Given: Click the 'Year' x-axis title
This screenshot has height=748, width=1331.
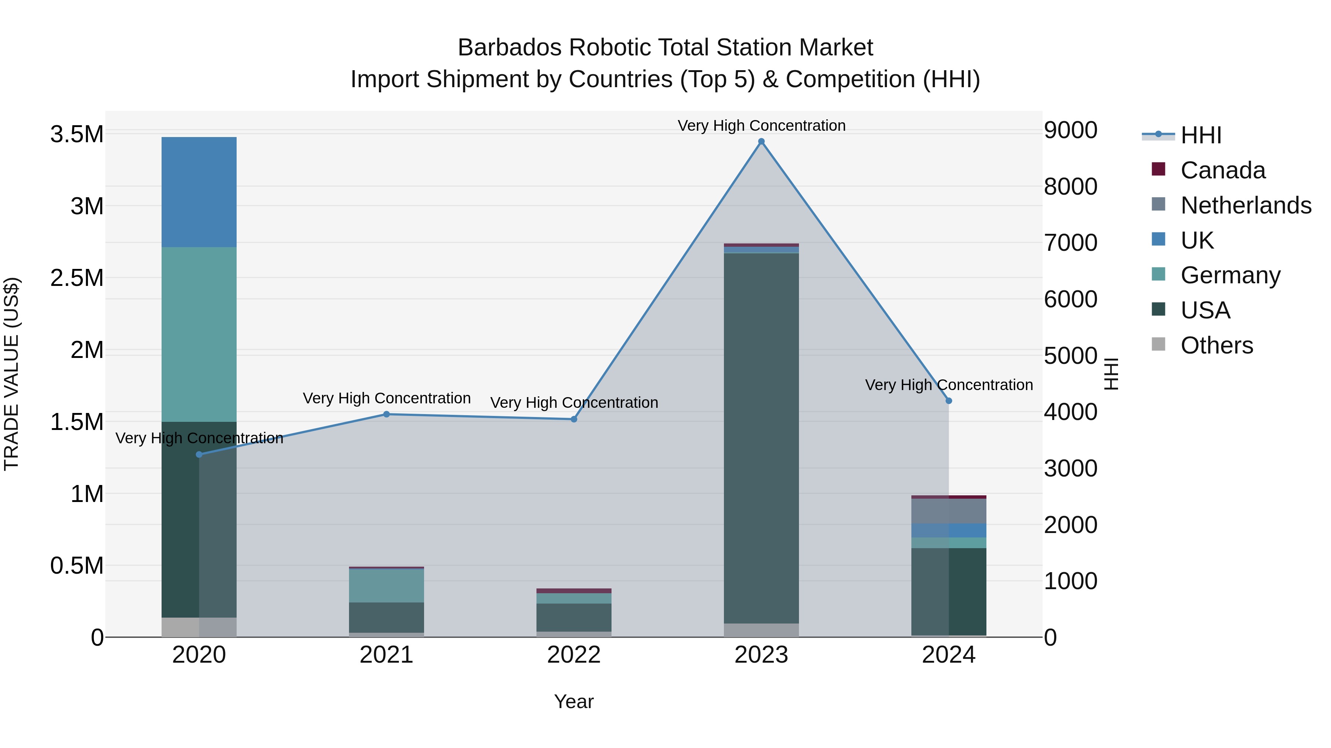Looking at the screenshot, I should (574, 702).
